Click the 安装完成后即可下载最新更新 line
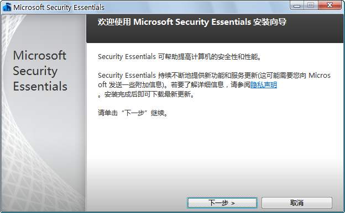The width and height of the screenshot is (345, 213). [147, 95]
